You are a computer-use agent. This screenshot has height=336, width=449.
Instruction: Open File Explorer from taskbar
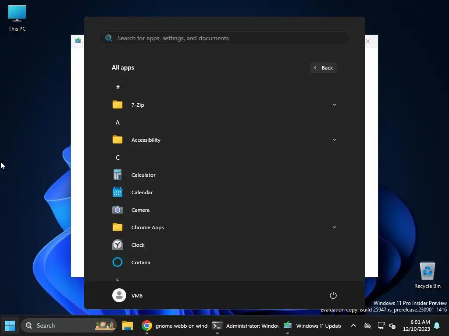128,325
